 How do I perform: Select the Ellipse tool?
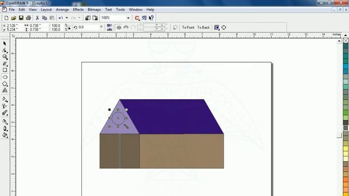point(5,77)
